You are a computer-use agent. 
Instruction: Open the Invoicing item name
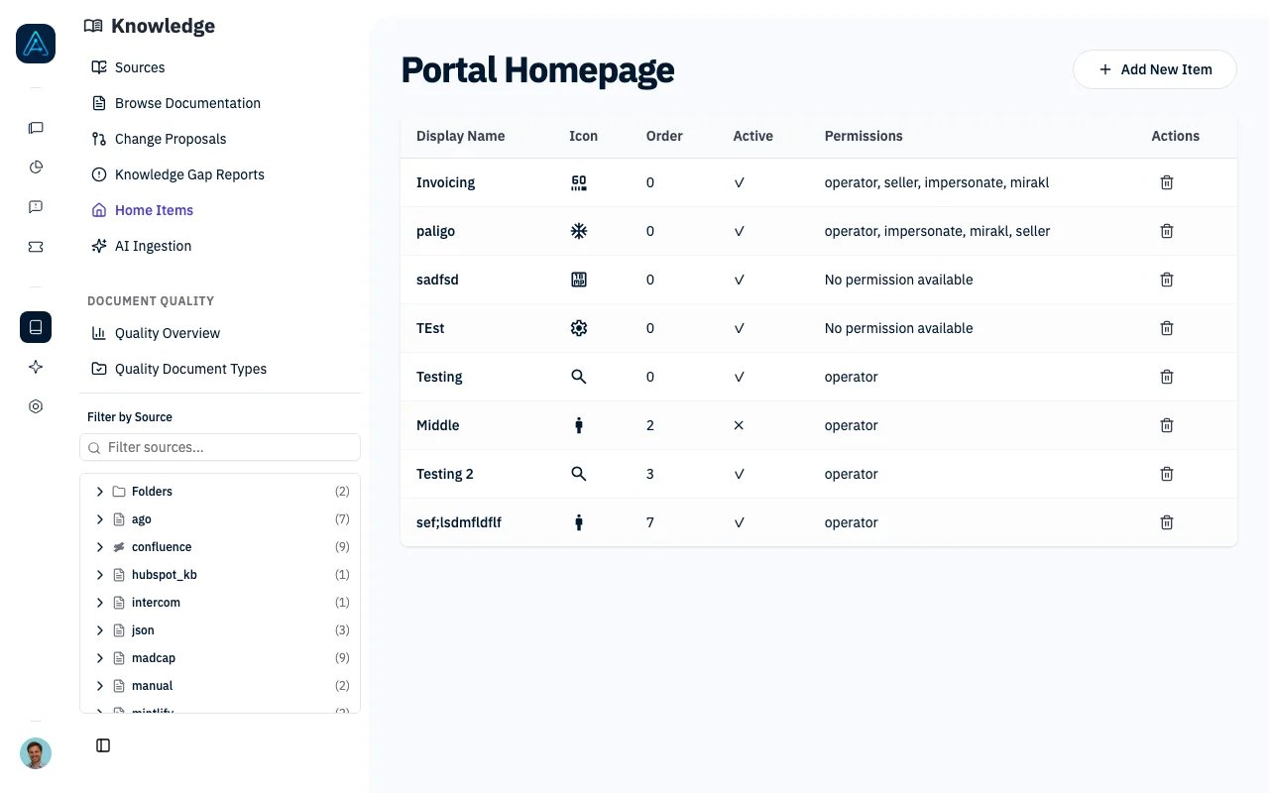[x=445, y=182]
